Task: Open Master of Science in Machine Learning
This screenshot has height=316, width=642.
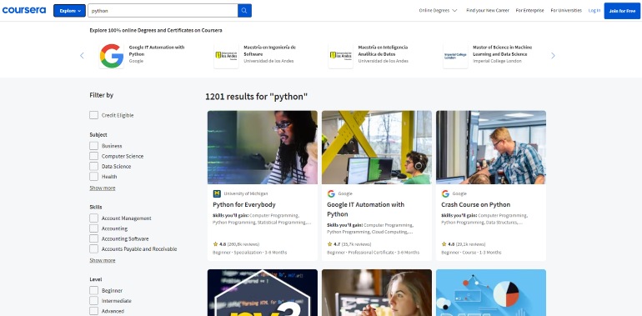Action: coord(503,50)
